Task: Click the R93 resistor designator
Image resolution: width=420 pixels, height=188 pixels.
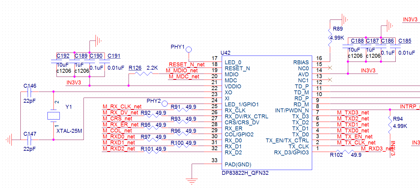Action: click(x=175, y=119)
